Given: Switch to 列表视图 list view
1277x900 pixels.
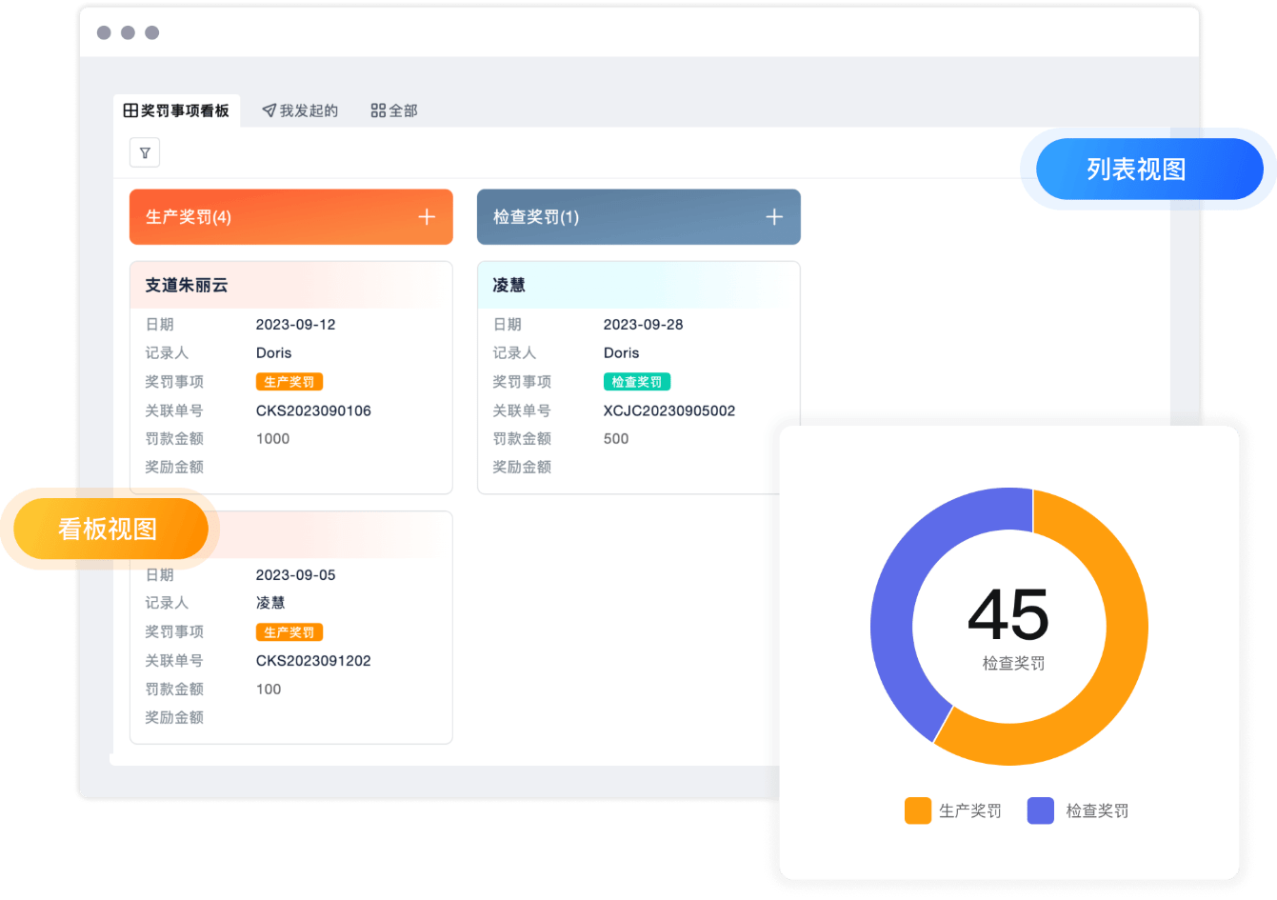Looking at the screenshot, I should [1136, 170].
